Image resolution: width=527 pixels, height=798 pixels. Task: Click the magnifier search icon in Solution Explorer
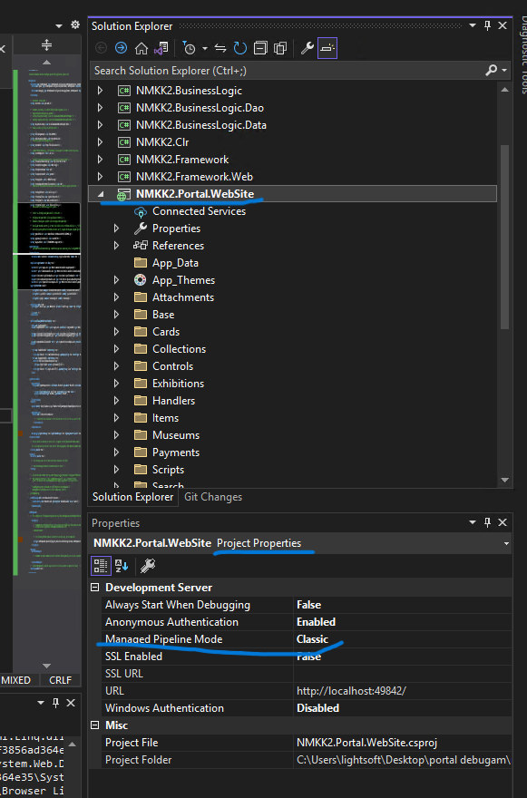point(491,70)
